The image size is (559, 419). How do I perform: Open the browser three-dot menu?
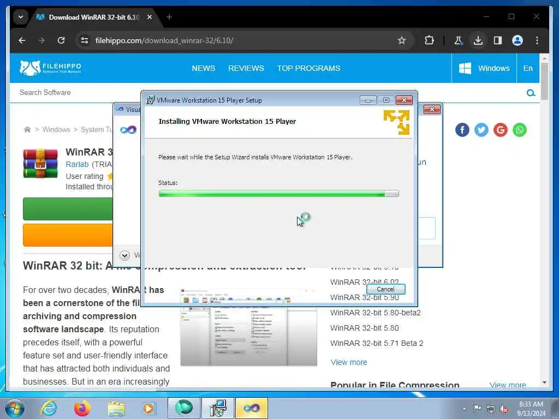click(x=537, y=40)
